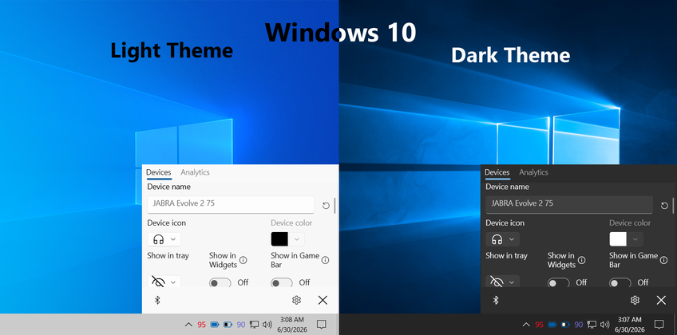Image resolution: width=677 pixels, height=335 pixels.
Task: Show hidden tray icons chevron, dark taskbar
Action: pos(526,325)
